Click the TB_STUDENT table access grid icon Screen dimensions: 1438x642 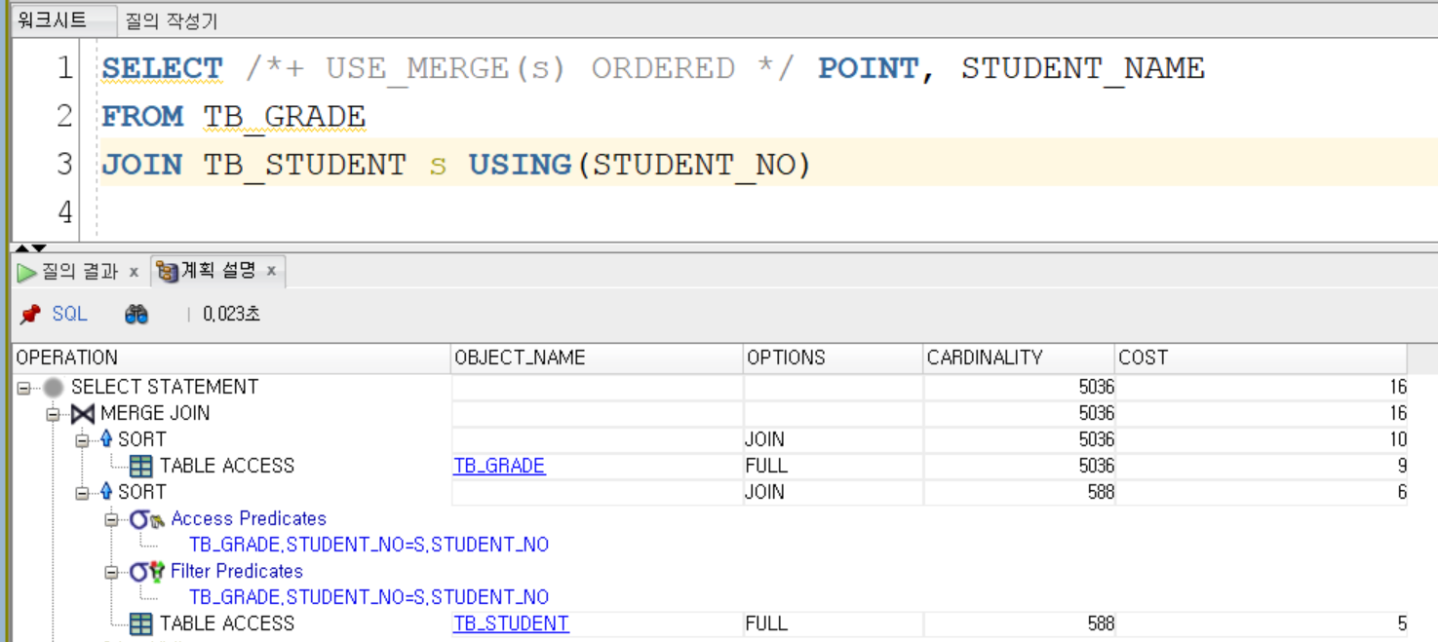(x=141, y=624)
